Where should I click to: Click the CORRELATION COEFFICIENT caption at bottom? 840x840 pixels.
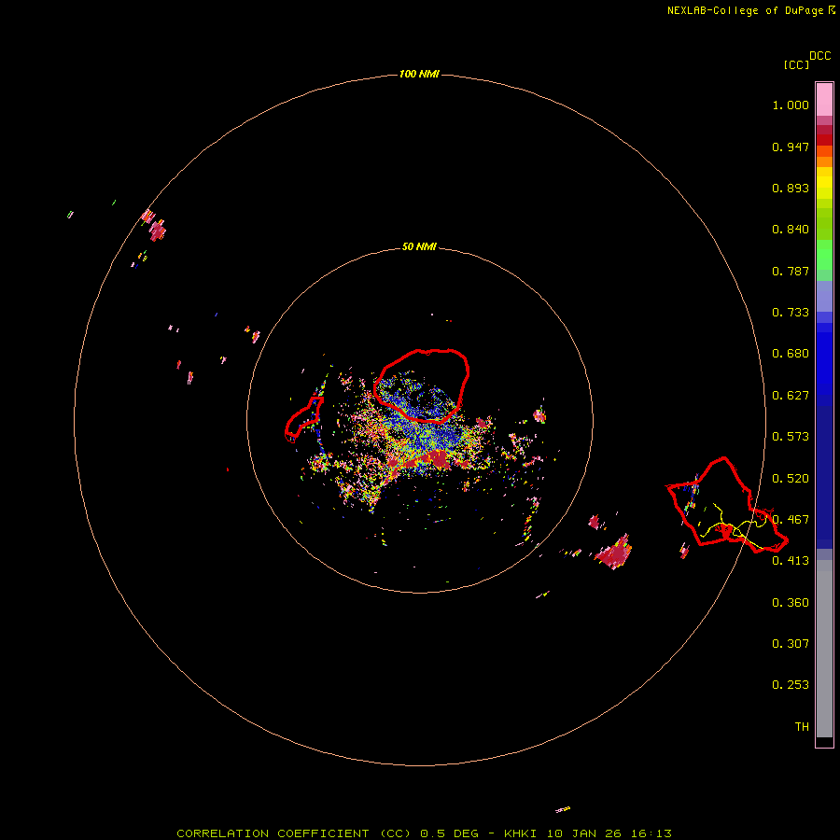tap(424, 833)
